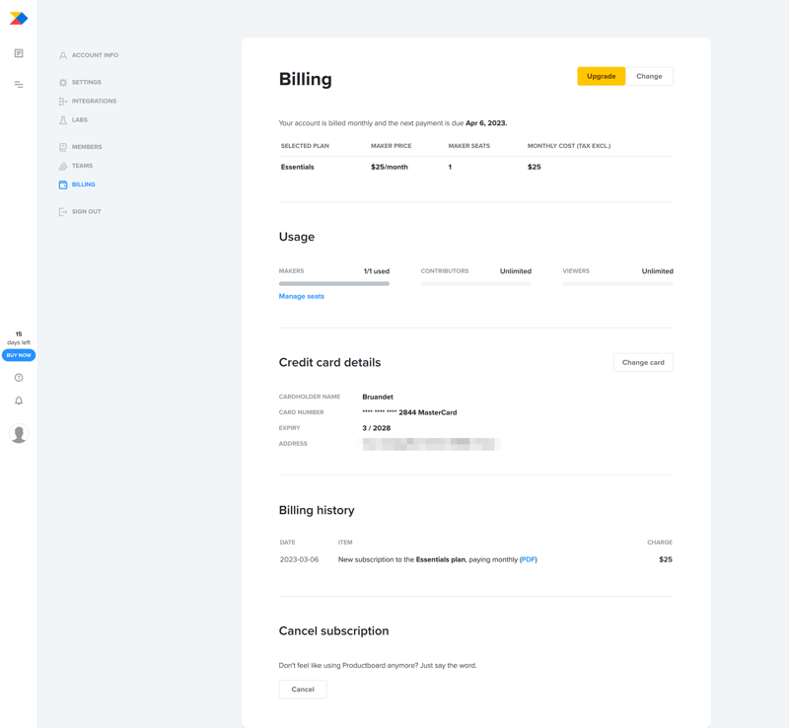
Task: Open the Manage seats link
Action: pyautogui.click(x=301, y=295)
